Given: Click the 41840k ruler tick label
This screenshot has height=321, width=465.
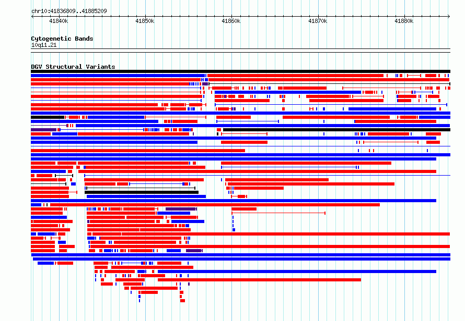Looking at the screenshot, I should click(59, 21).
